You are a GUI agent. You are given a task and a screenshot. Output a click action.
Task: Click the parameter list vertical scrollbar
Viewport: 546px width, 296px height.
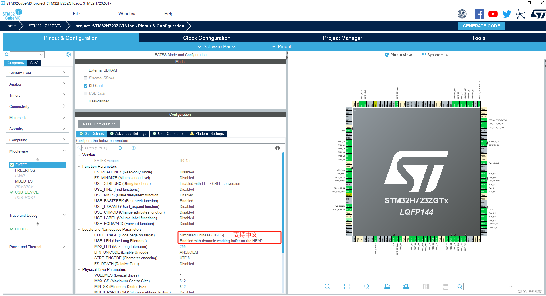[283, 203]
